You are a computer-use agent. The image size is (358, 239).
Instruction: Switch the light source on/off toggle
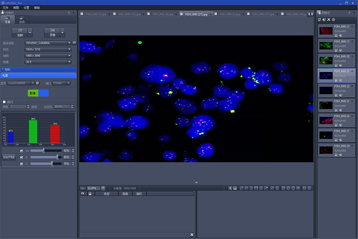38,93
